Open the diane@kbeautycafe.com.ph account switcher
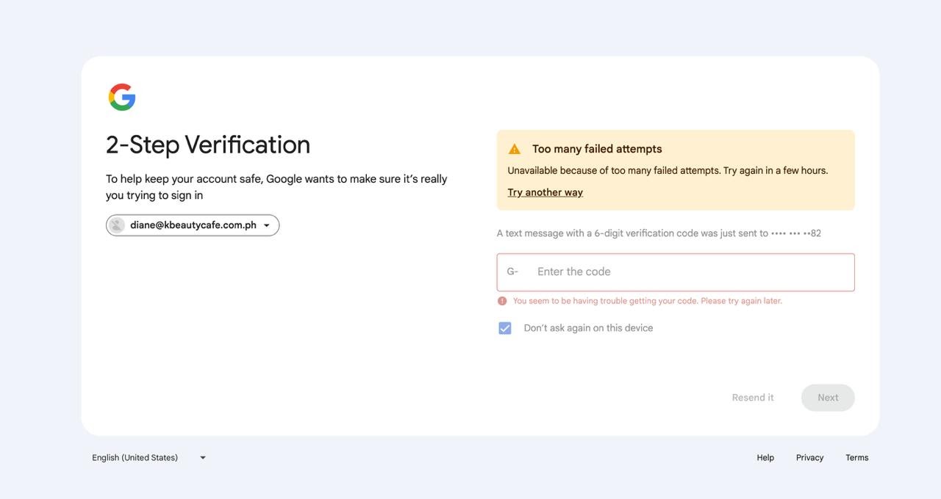 [x=193, y=225]
